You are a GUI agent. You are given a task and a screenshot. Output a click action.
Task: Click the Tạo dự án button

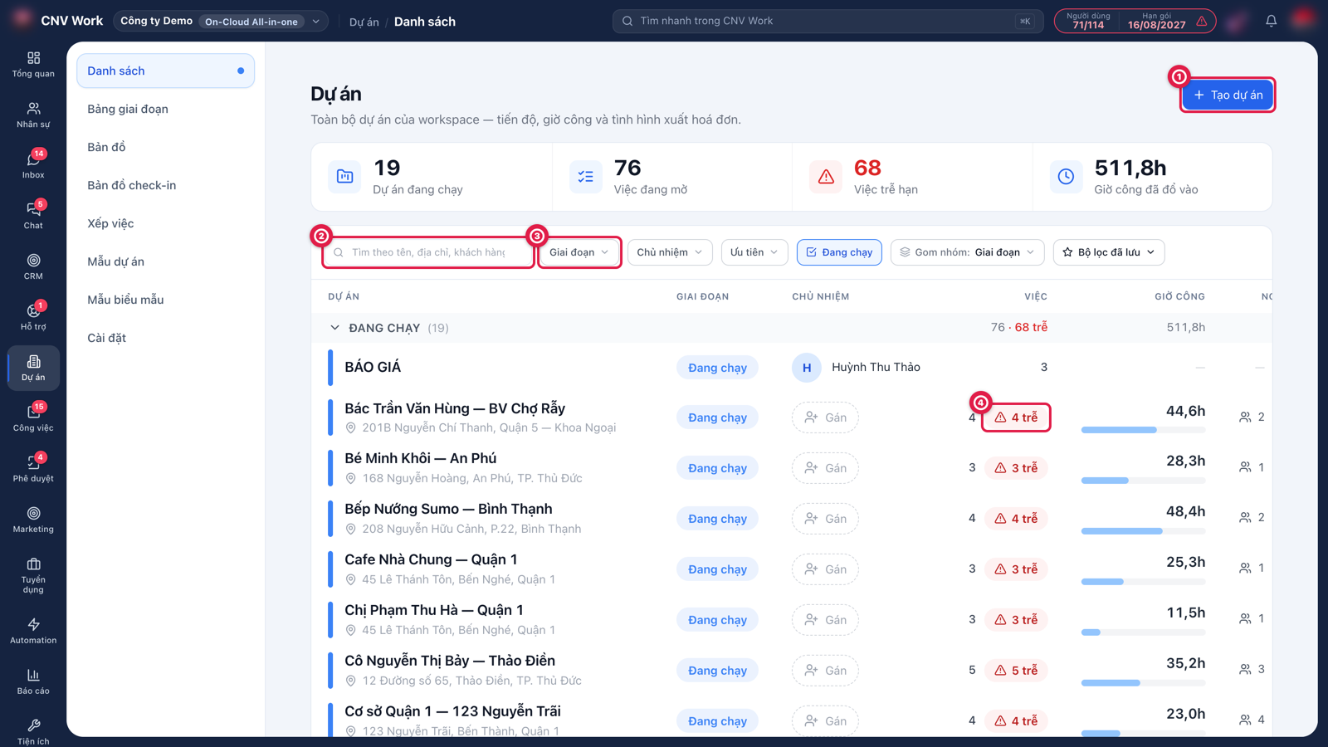[x=1228, y=95]
